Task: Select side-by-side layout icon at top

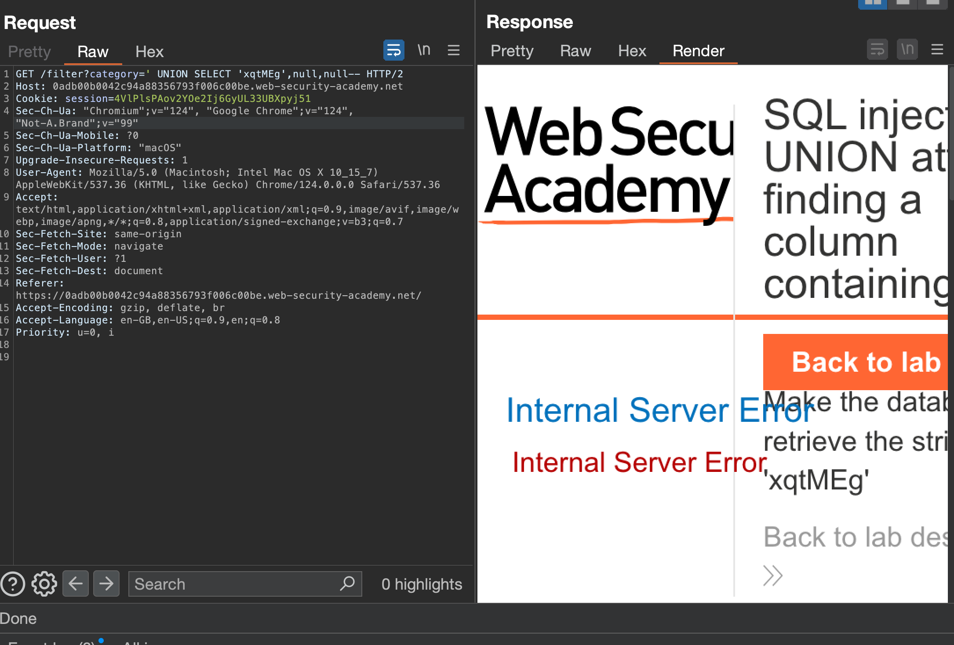Action: pyautogui.click(x=872, y=4)
